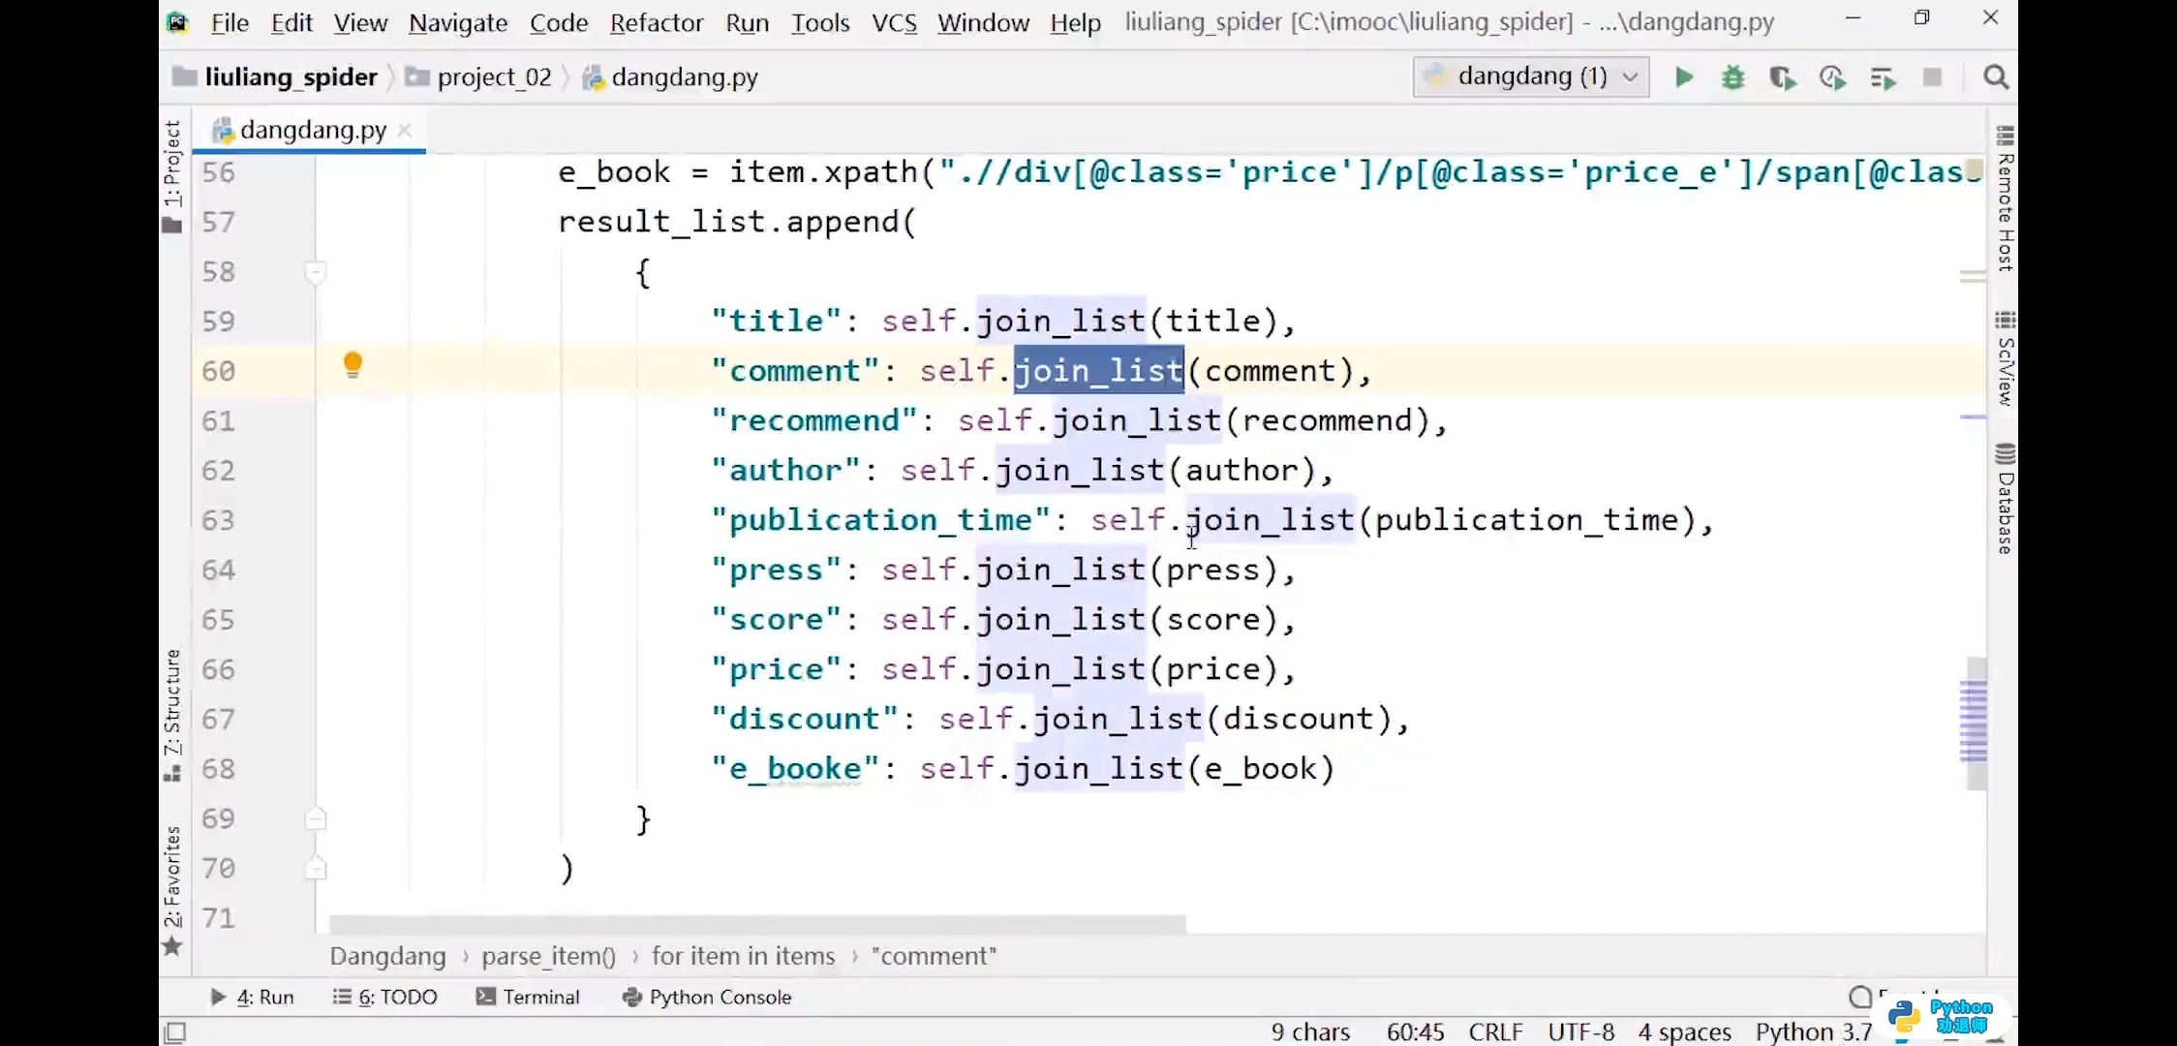Open the Terminal tool window
Viewport: 2177px width, 1046px height.
pyautogui.click(x=528, y=997)
